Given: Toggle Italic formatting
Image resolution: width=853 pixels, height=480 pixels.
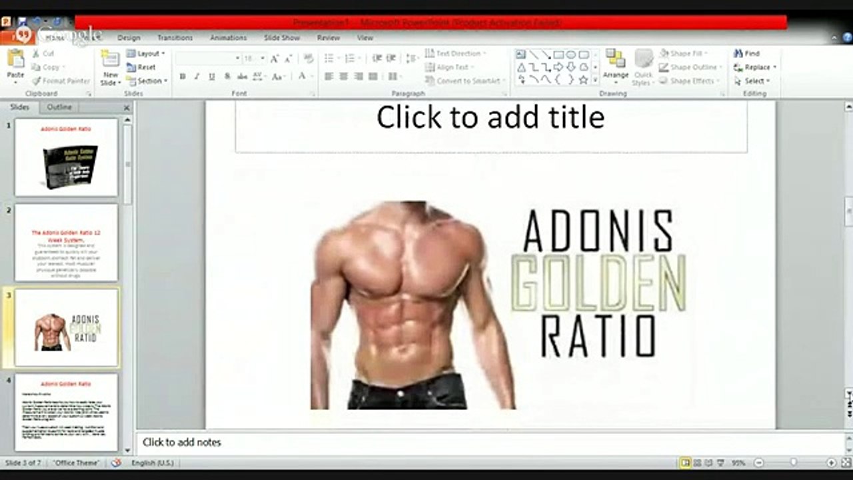Looking at the screenshot, I should click(x=197, y=77).
